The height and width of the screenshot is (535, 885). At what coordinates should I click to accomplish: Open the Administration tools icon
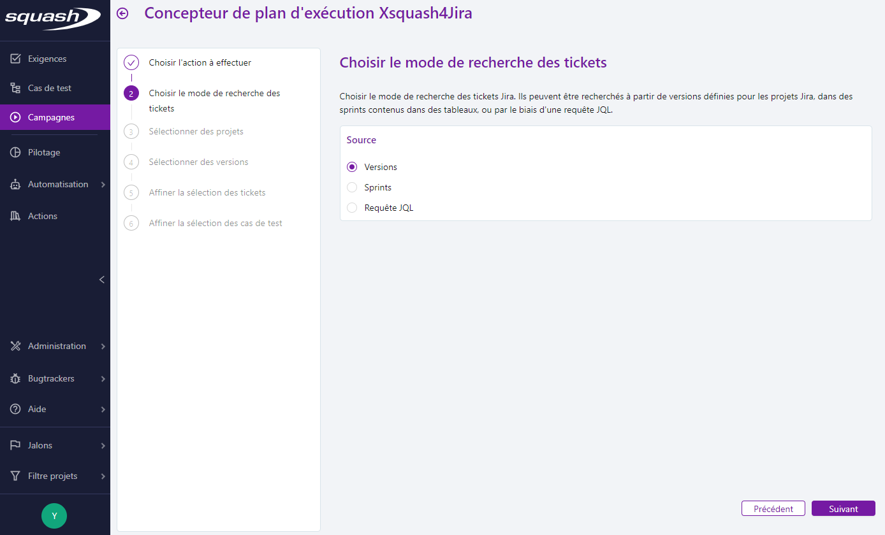[15, 346]
